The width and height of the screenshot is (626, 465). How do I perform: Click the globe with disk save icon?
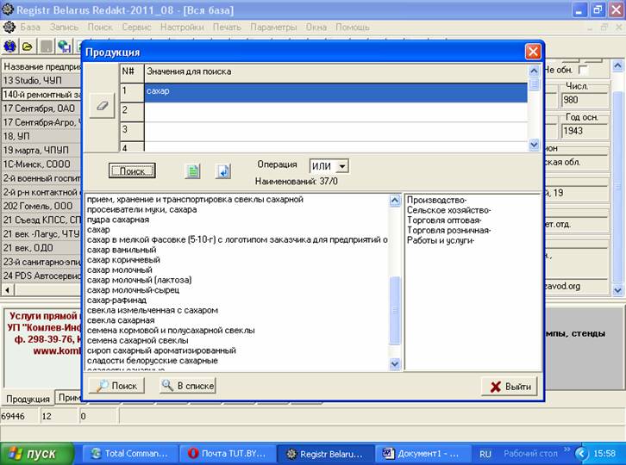[x=65, y=46]
